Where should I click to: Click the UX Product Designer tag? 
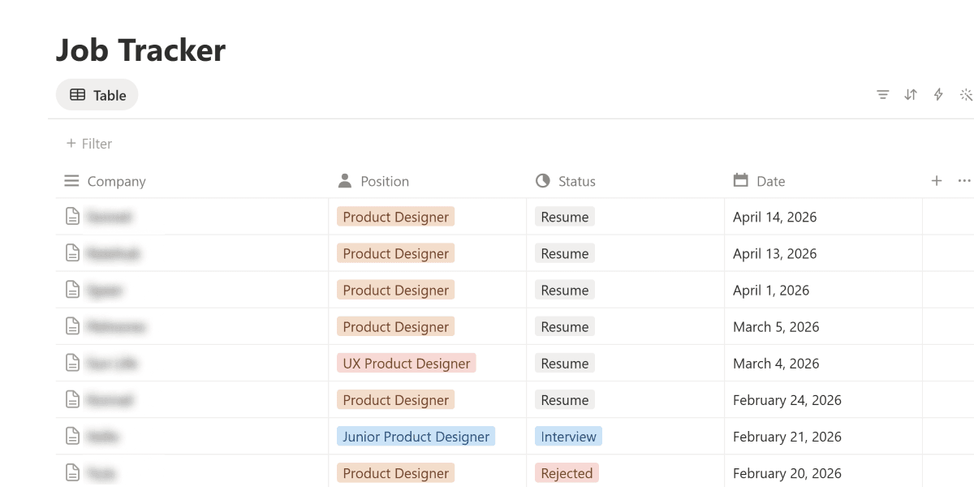point(406,364)
